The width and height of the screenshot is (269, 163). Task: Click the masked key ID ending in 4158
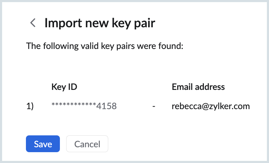coord(84,106)
